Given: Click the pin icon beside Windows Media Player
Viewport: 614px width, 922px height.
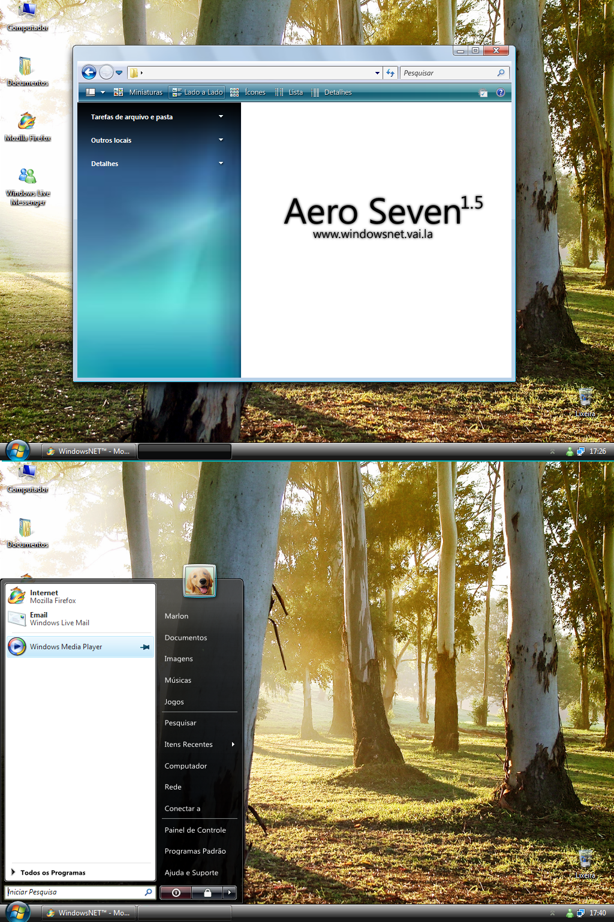Looking at the screenshot, I should [145, 647].
